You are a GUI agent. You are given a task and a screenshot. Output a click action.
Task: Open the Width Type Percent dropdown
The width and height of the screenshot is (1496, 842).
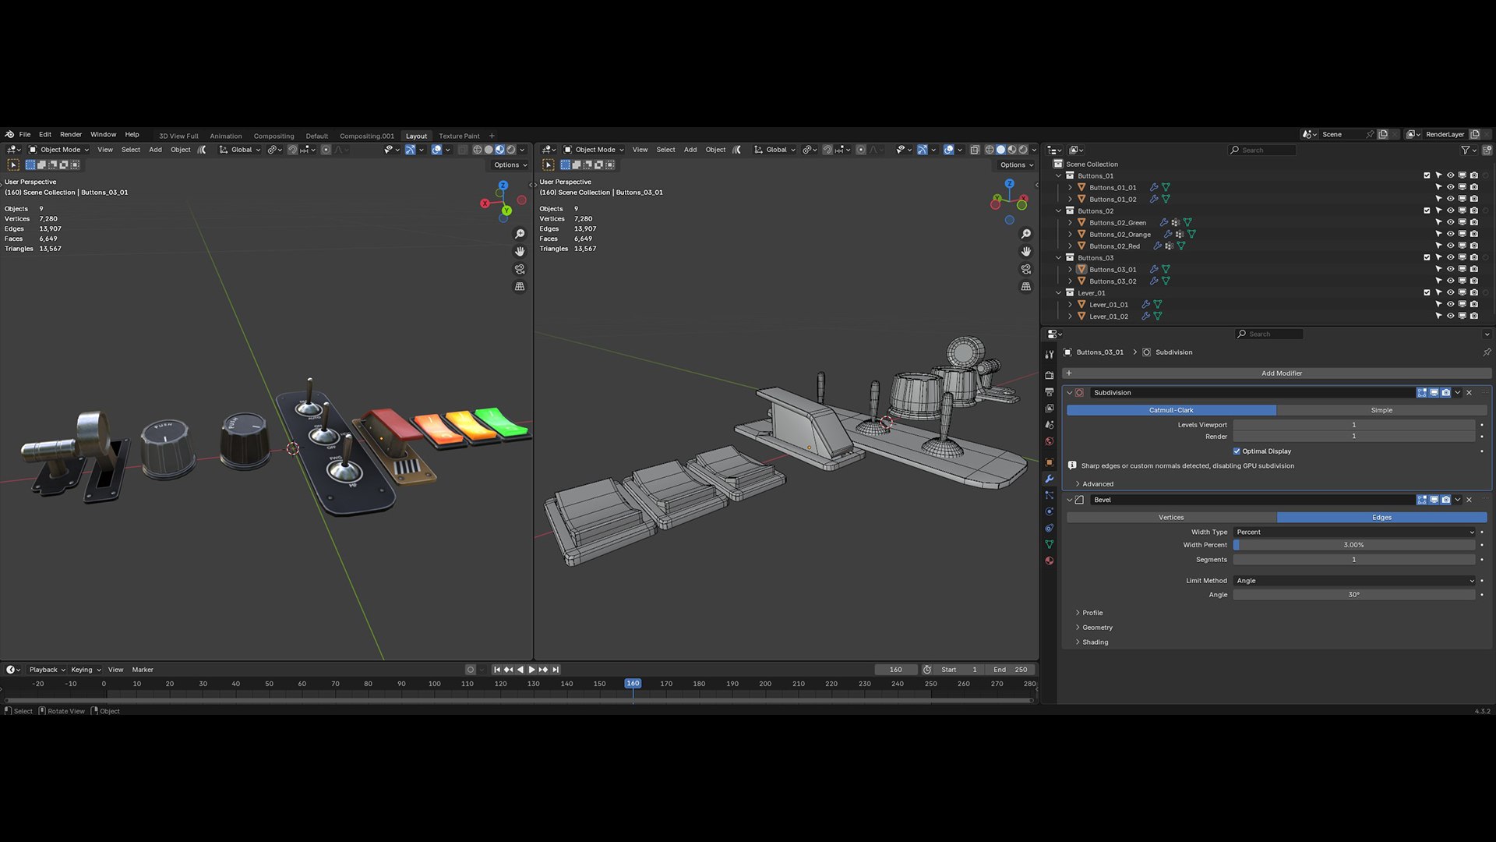[x=1354, y=532]
